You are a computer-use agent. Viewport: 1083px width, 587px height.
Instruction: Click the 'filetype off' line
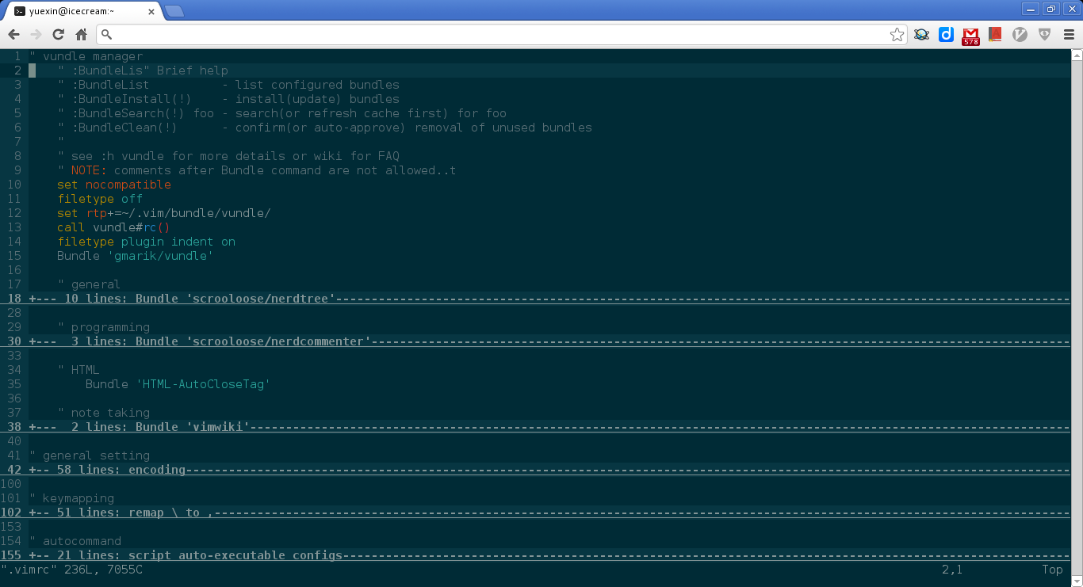[x=100, y=199]
